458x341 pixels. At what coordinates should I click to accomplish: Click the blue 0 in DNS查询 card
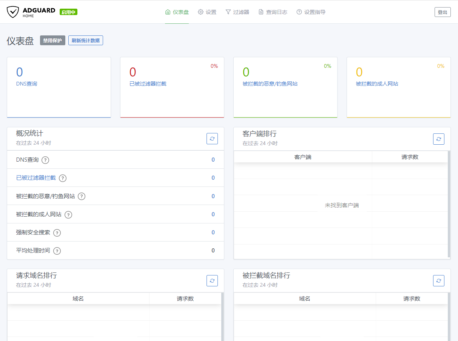[x=19, y=72]
